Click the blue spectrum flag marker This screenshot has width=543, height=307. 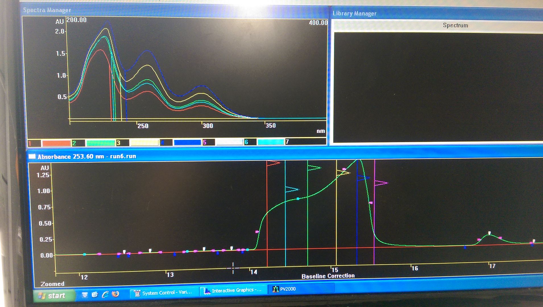coord(363,178)
